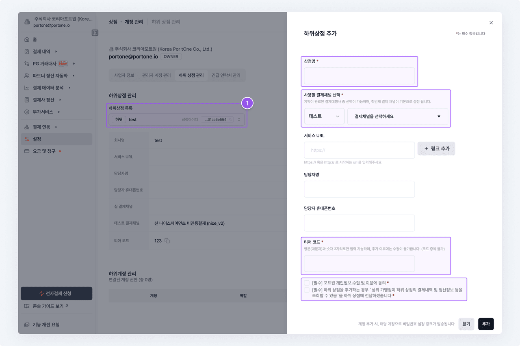Click the 기능 개선 요청 icon in the sidebar
Image resolution: width=520 pixels, height=346 pixels.
pyautogui.click(x=27, y=325)
